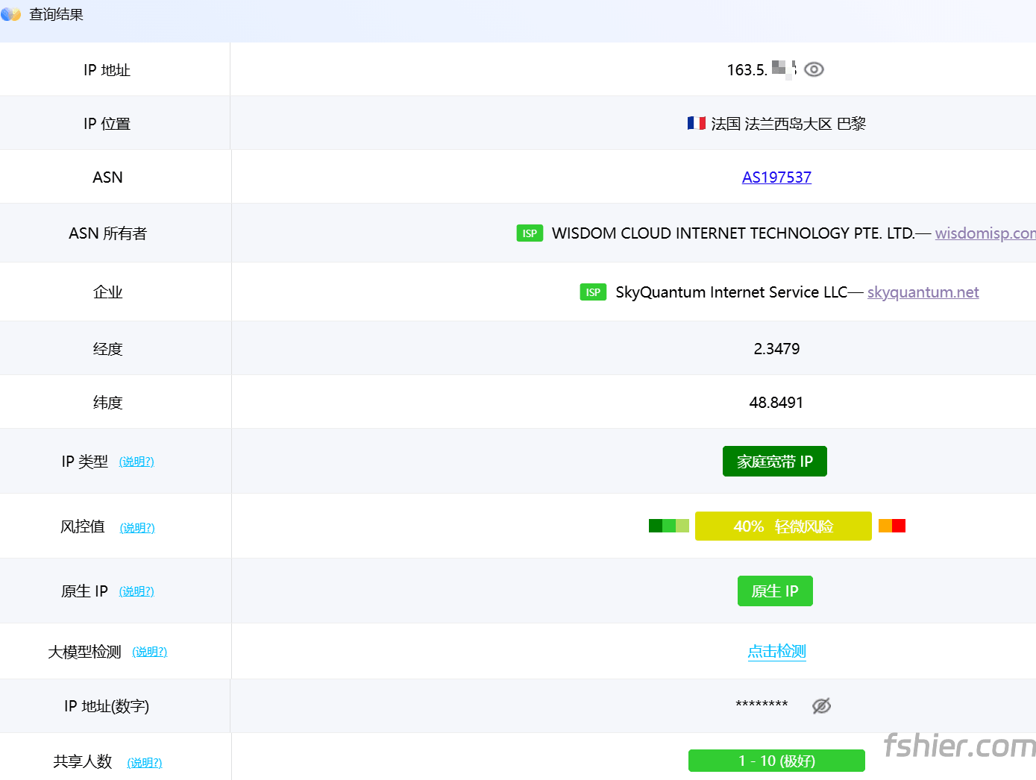Open the large model detection explanation link

(150, 652)
